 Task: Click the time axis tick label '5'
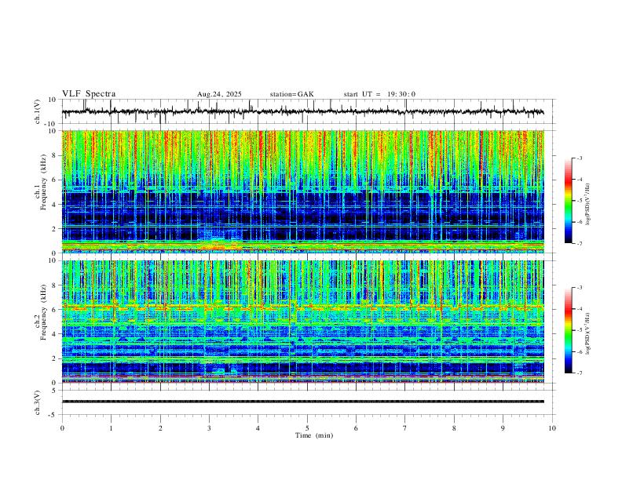pos(307,428)
